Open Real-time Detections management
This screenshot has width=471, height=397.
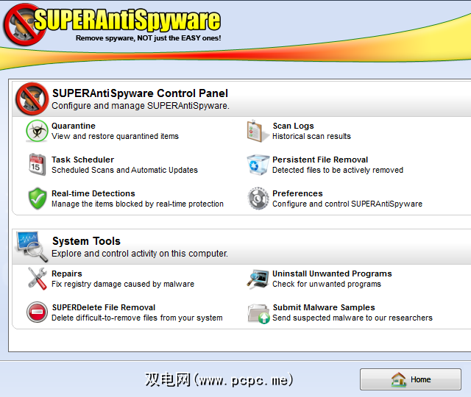[93, 193]
